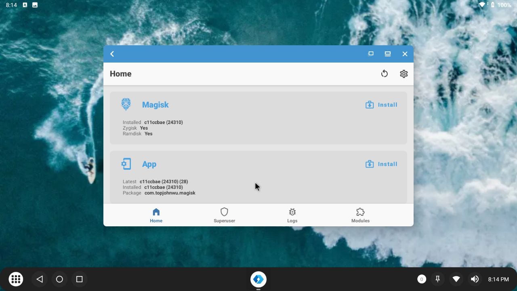The height and width of the screenshot is (291, 517).
Task: Maximize window with the square title bar icon
Action: pyautogui.click(x=371, y=54)
